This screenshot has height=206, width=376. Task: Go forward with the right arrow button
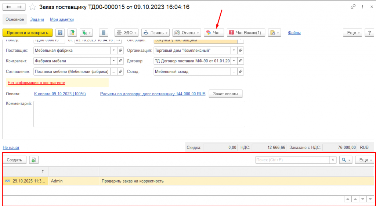point(19,7)
